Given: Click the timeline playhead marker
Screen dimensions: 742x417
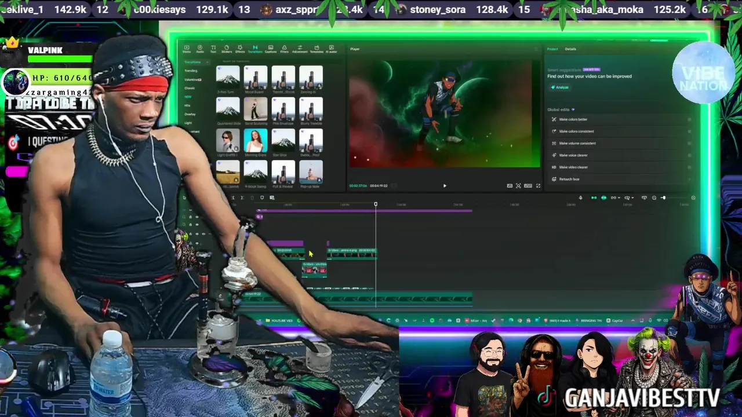Looking at the screenshot, I should pyautogui.click(x=376, y=204).
